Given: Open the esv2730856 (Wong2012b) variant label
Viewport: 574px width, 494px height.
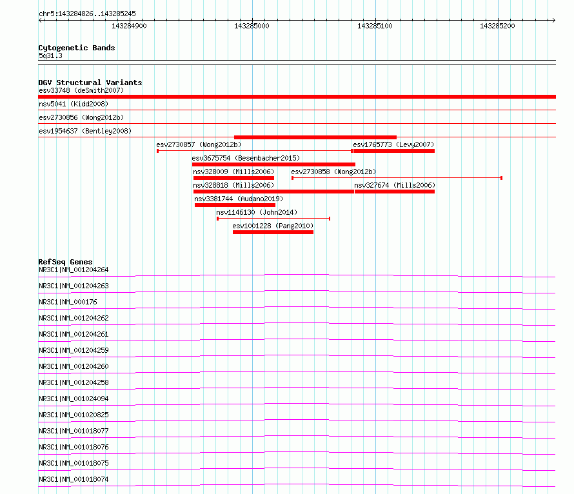Looking at the screenshot, I should click(81, 117).
